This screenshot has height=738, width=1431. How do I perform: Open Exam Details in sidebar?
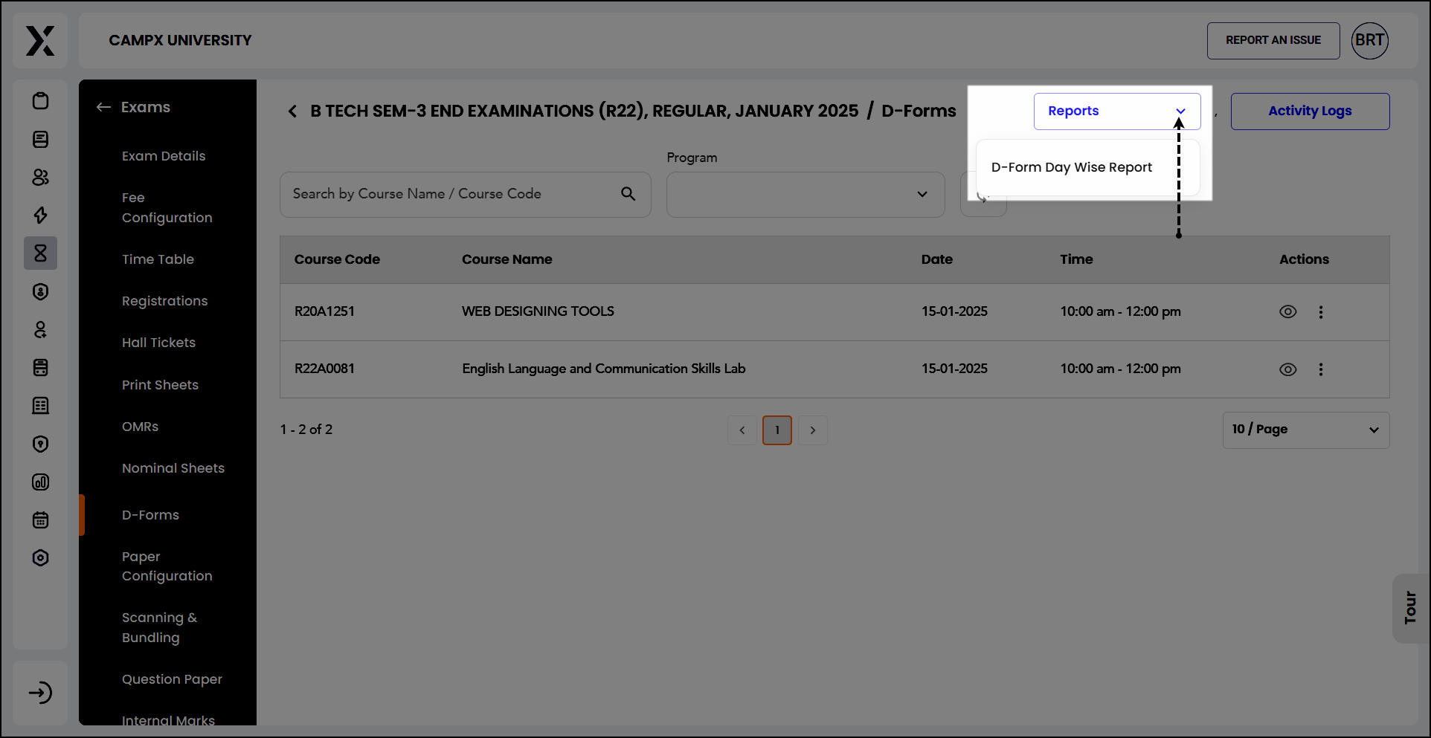tap(164, 156)
